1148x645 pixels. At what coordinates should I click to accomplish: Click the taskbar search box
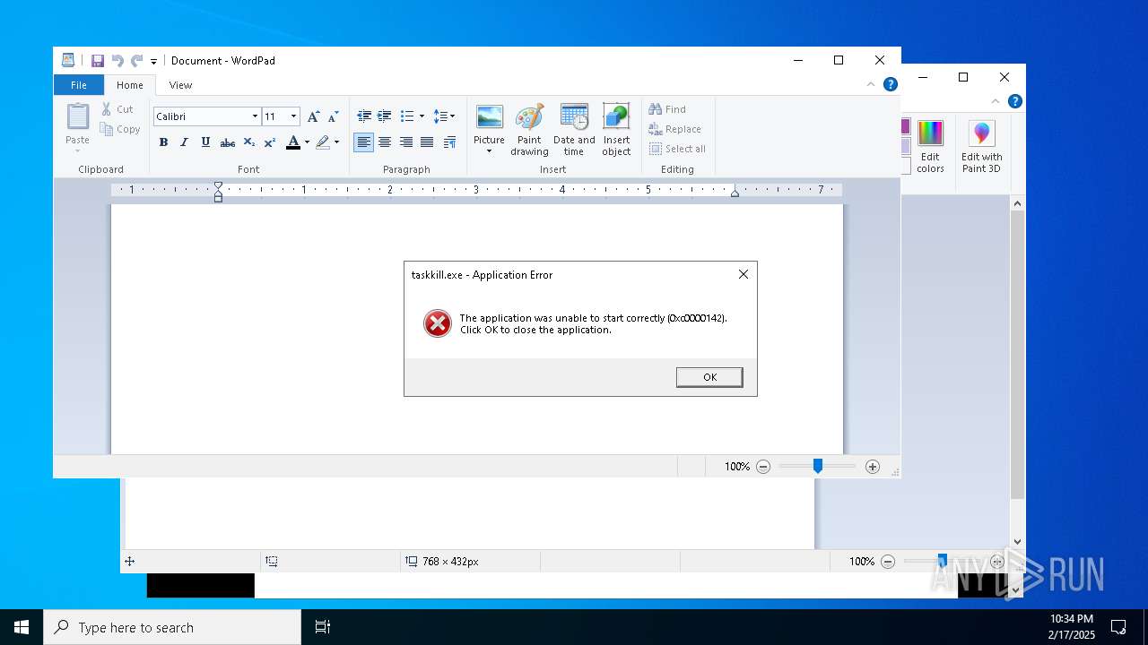click(172, 627)
